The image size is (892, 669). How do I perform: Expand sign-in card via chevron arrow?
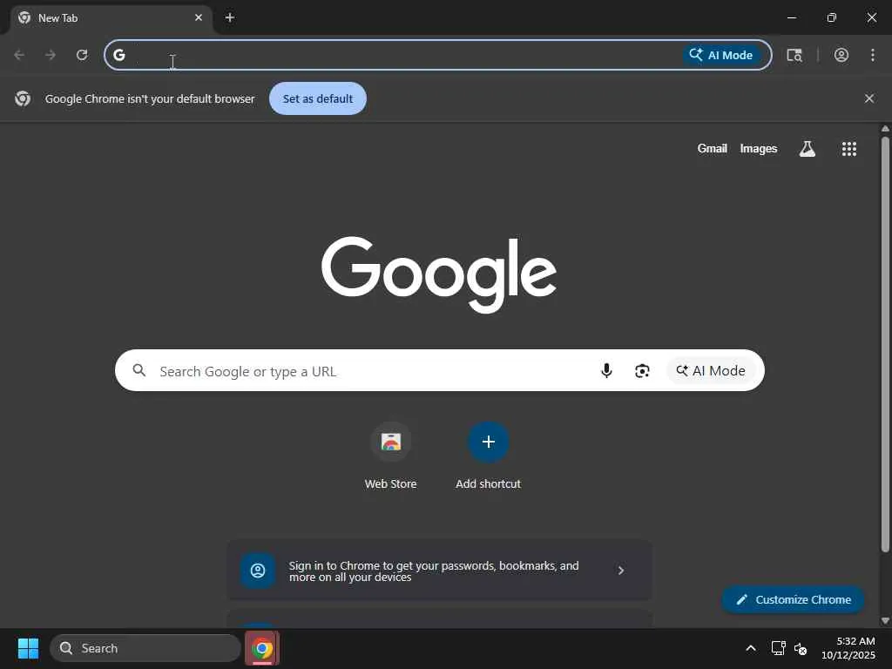click(621, 571)
